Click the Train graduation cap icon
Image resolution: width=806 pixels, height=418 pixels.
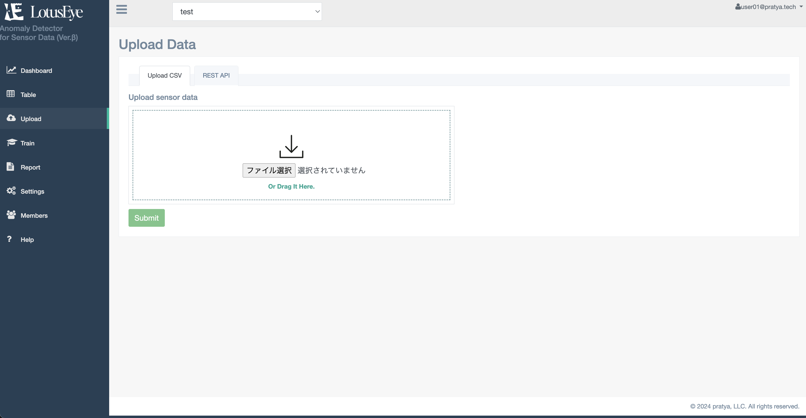coord(12,142)
